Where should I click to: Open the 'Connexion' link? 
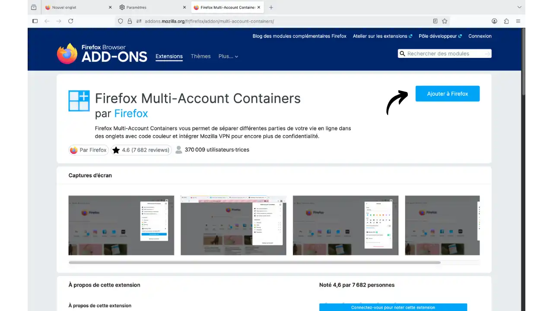click(x=480, y=36)
